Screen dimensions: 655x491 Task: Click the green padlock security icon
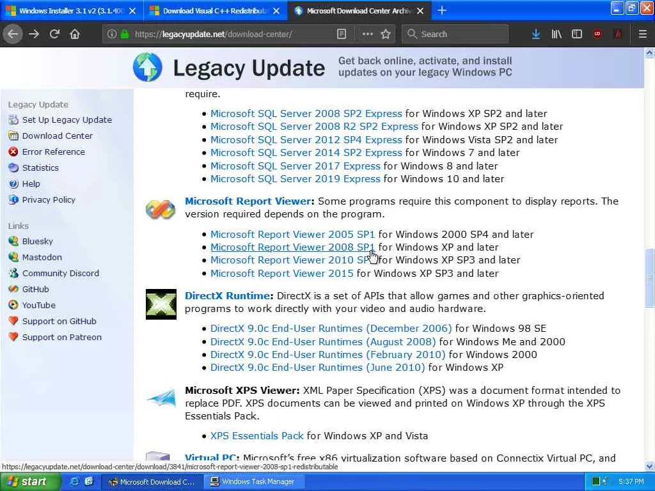(125, 34)
